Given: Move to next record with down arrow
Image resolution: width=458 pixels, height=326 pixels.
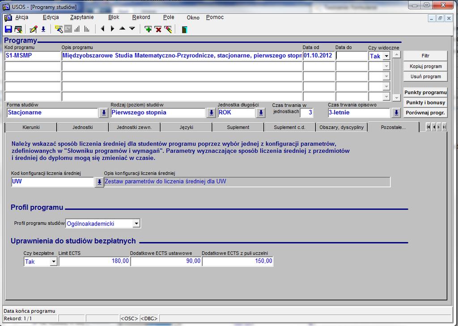Looking at the screenshot, I should click(132, 29).
